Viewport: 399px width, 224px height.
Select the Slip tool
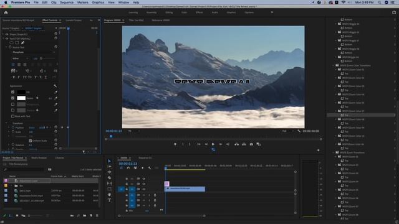coord(110,184)
